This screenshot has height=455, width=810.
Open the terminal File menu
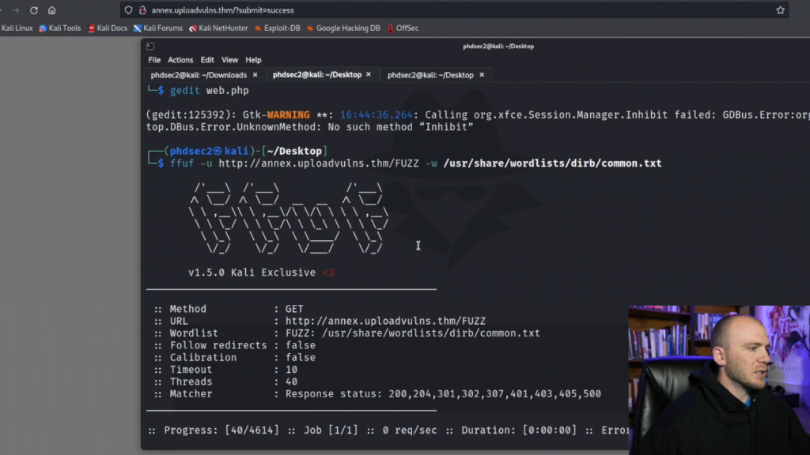coord(154,60)
